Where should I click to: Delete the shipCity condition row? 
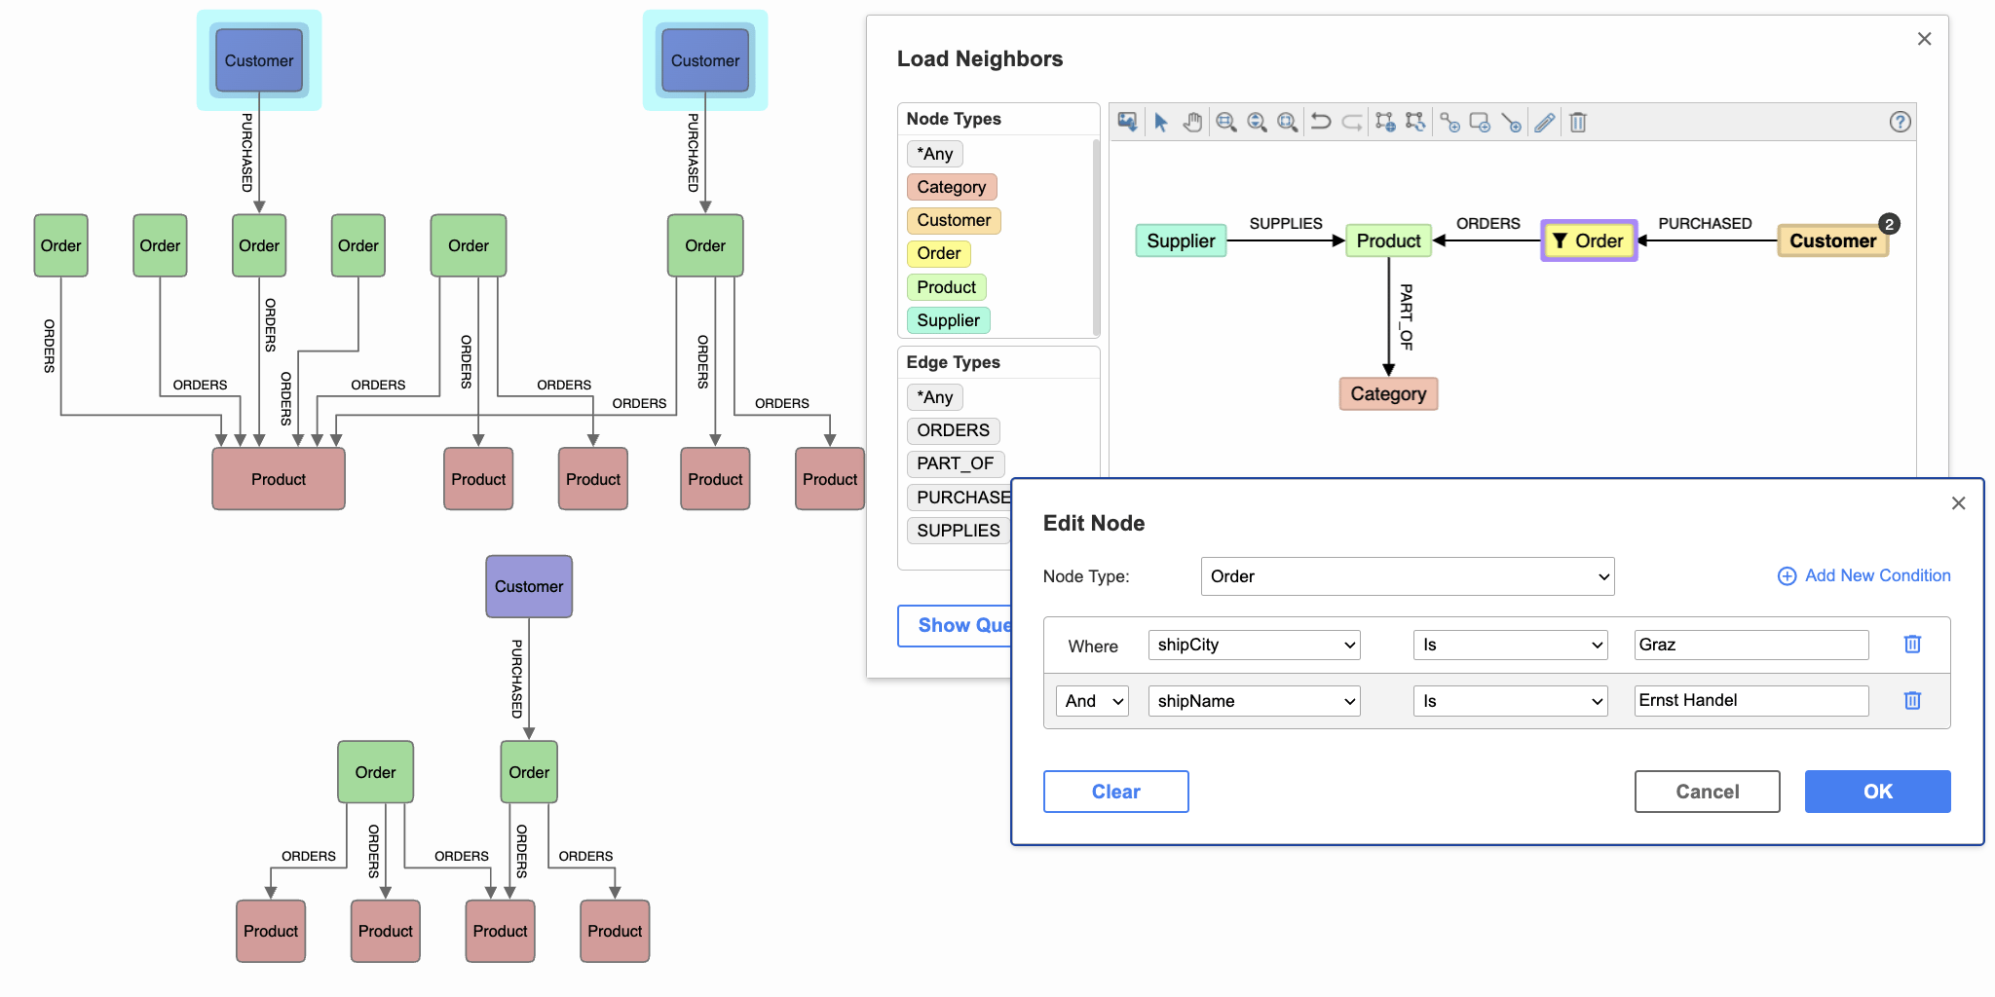(1912, 644)
